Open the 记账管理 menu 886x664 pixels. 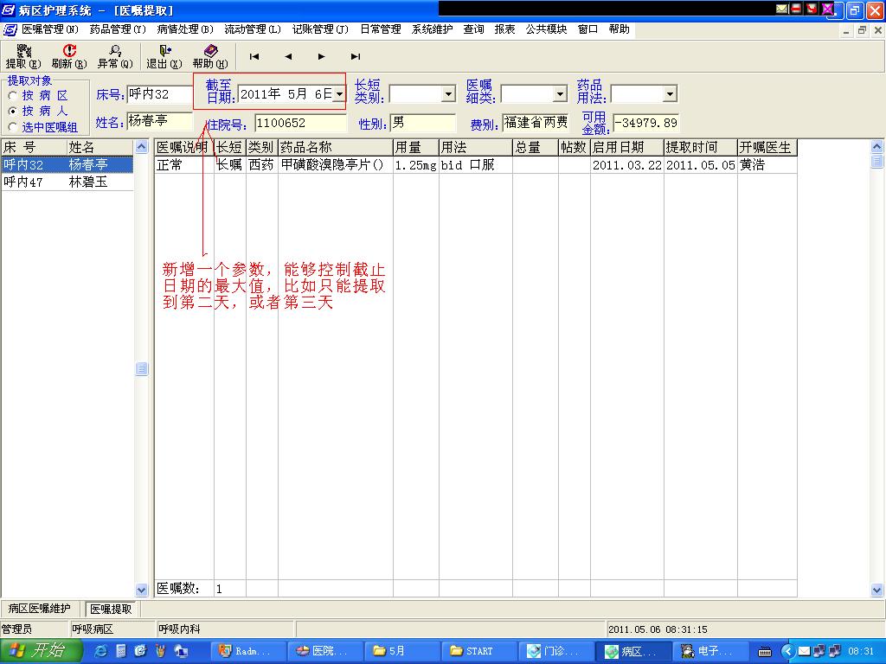coord(320,29)
